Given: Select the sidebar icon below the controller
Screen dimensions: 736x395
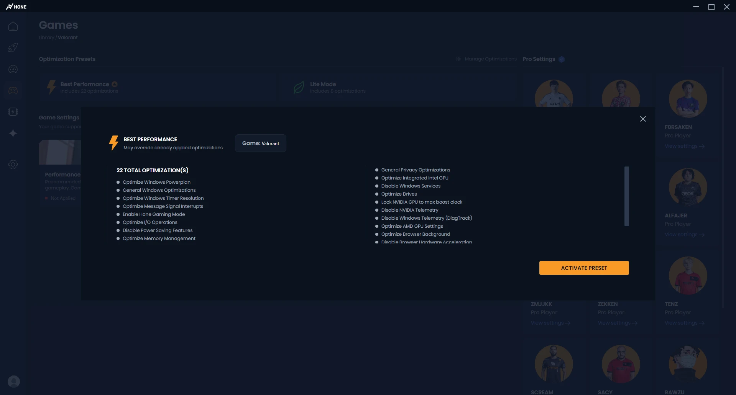Looking at the screenshot, I should point(13,112).
